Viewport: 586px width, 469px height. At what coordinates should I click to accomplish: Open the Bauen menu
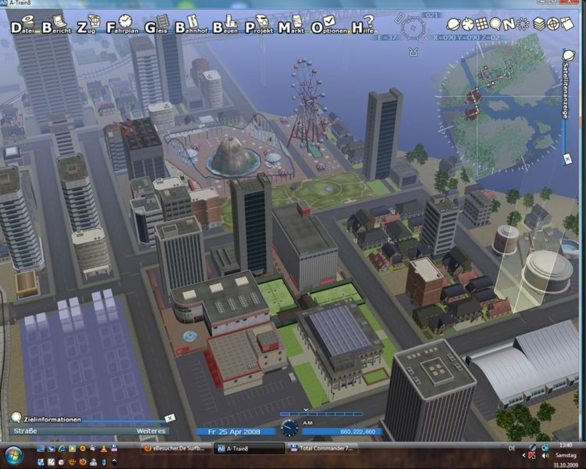225,25
